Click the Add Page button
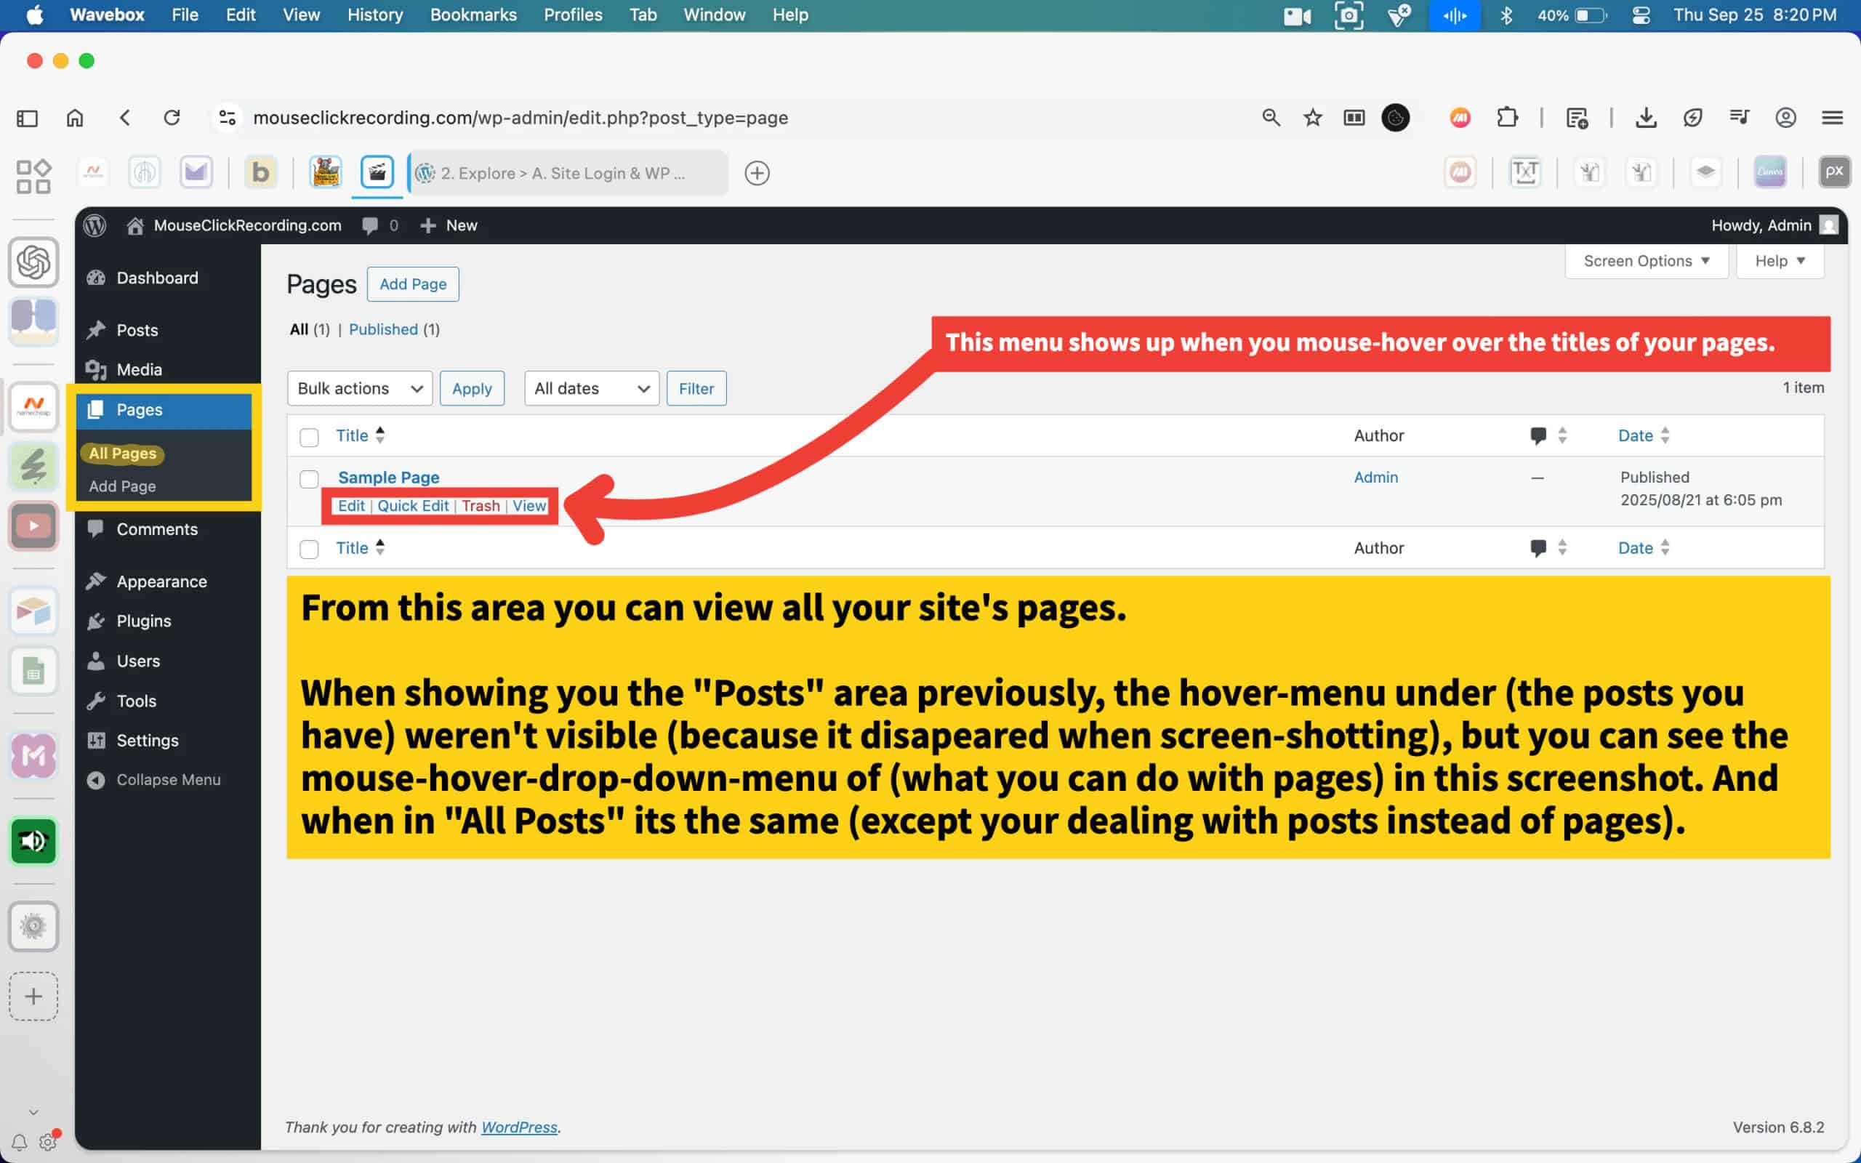 point(412,283)
